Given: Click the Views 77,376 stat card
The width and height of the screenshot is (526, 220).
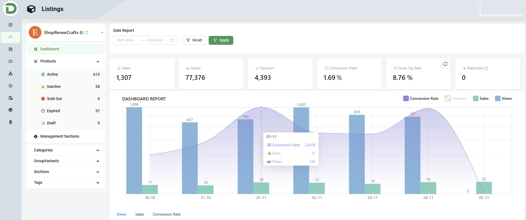Looking at the screenshot, I should 211,74.
